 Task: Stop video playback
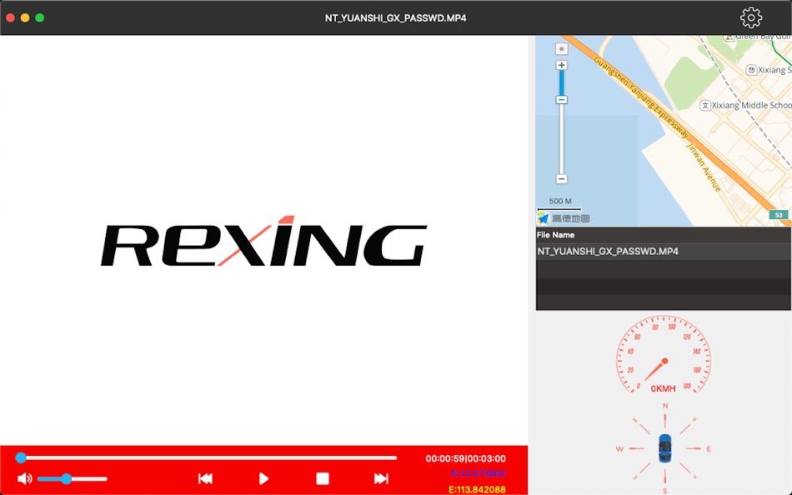(x=323, y=478)
